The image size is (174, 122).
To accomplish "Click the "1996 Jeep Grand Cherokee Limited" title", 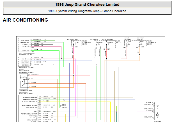I will click(87, 4).
